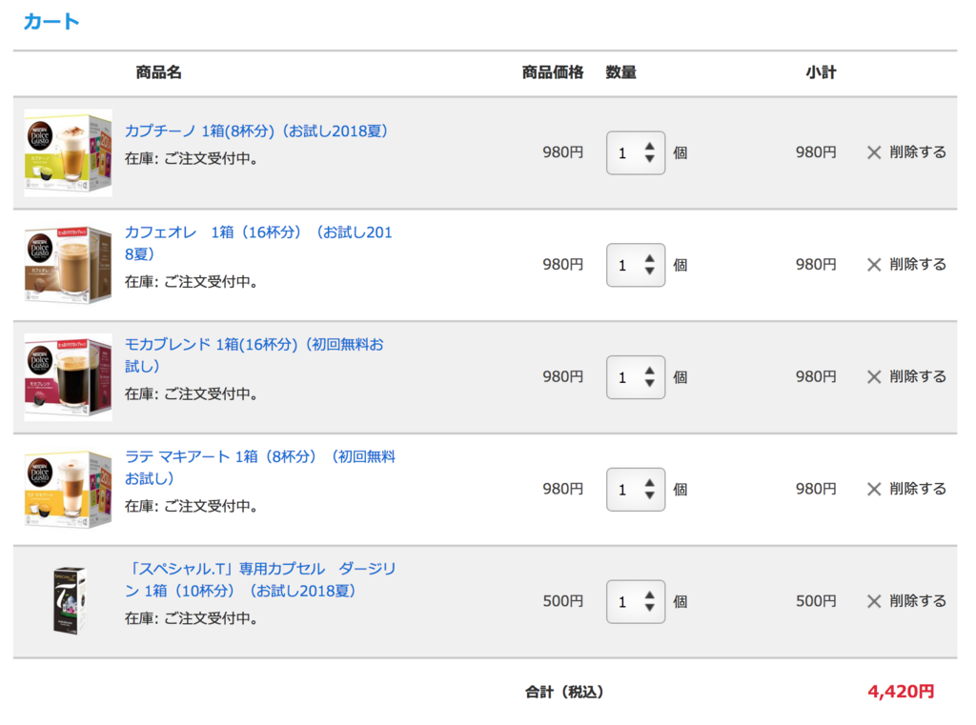Open ラテ マキアート 1箱（8杯分） link
Viewport: 976px width, 725px height.
[x=260, y=468]
